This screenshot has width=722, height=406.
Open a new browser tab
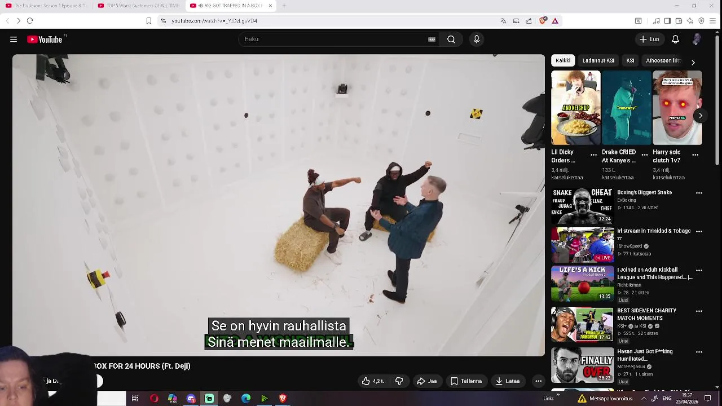284,6
